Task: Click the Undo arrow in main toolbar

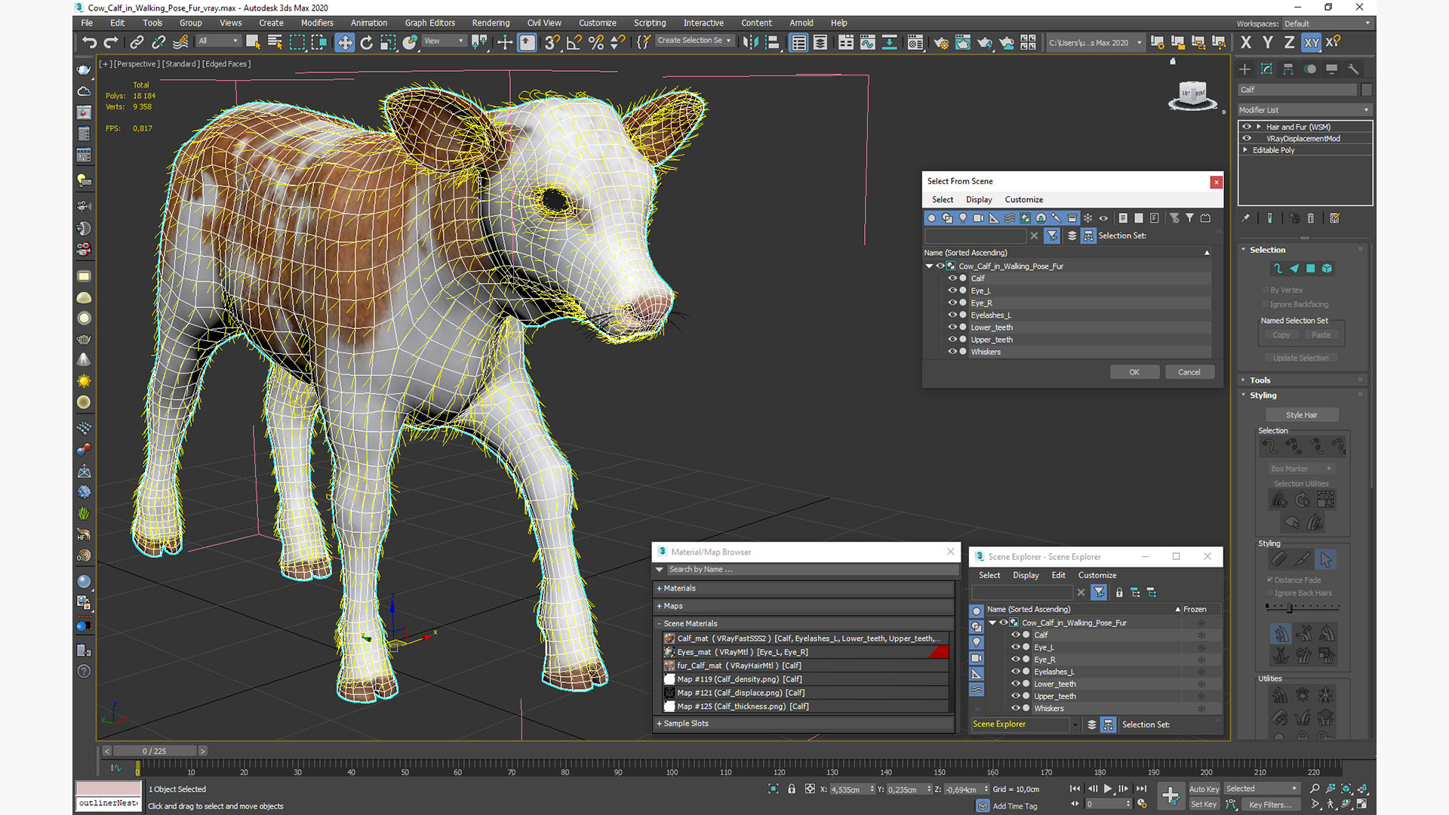Action: click(x=89, y=42)
